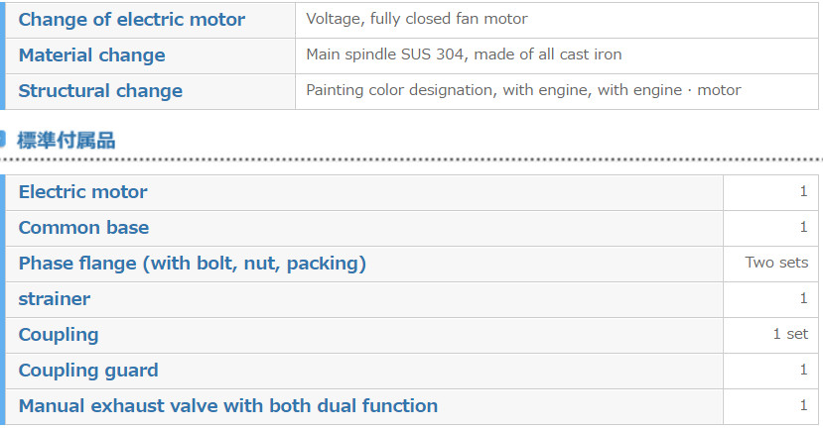Screen dimensions: 823x429
Task: Click the "Electric motor" accessory row label
Action: [83, 192]
